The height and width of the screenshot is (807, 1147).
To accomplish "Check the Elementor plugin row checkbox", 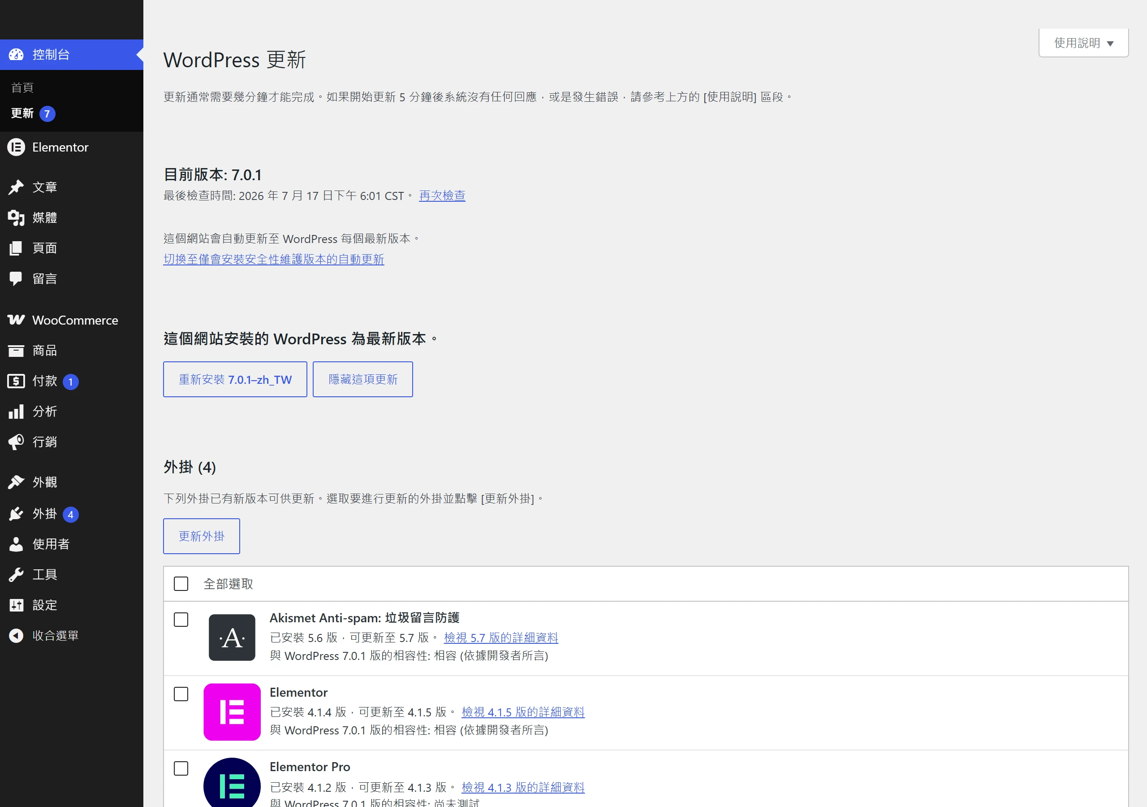I will [181, 694].
